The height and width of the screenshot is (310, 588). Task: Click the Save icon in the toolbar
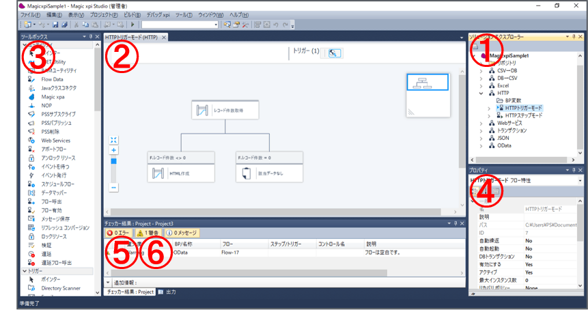(55, 25)
